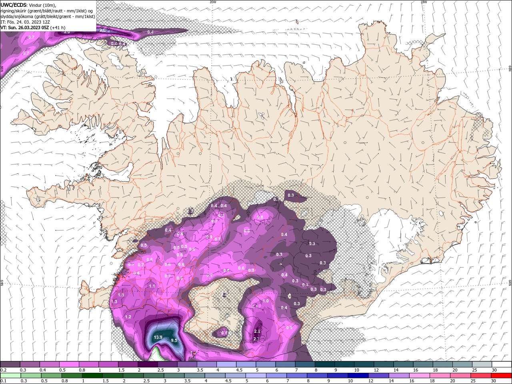Click the 0.9 precipitation value on the map

pos(209,237)
